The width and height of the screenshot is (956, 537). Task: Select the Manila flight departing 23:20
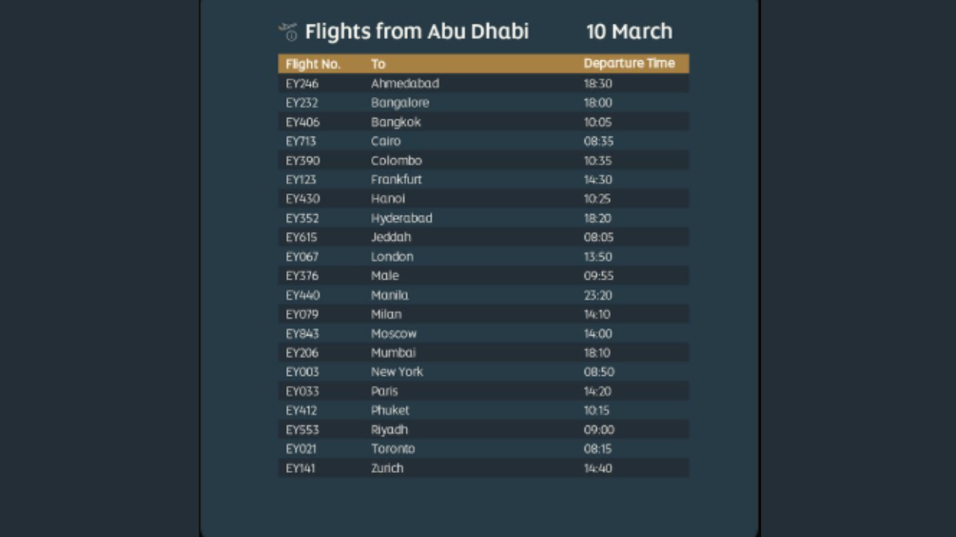(482, 295)
